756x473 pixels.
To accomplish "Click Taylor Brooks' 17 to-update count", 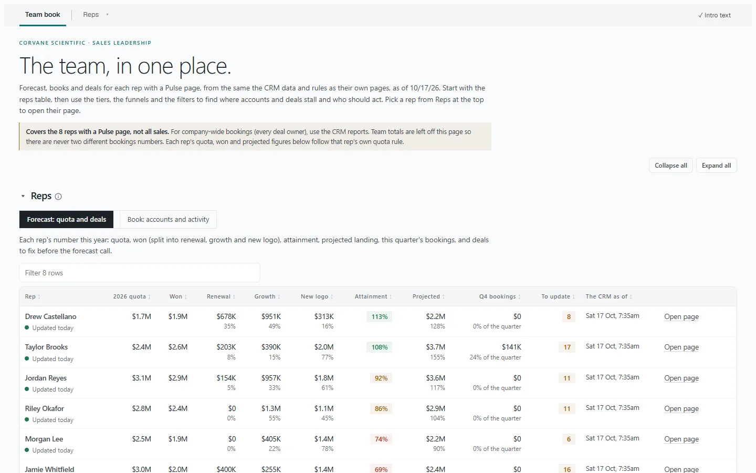I will pyautogui.click(x=567, y=347).
